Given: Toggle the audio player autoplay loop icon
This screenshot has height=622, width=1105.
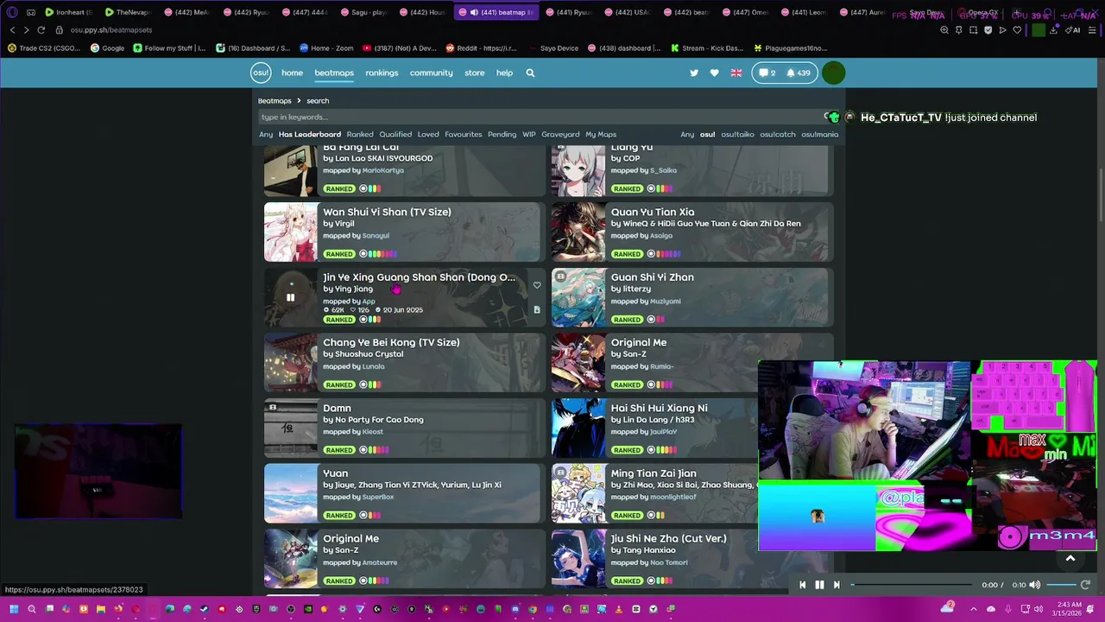Looking at the screenshot, I should click(x=1086, y=585).
